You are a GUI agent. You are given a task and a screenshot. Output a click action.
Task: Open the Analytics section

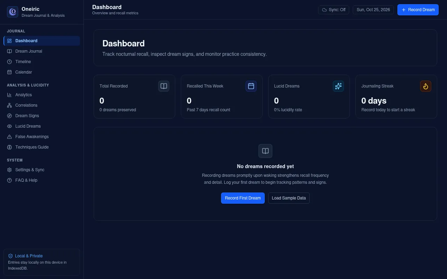tap(42, 95)
